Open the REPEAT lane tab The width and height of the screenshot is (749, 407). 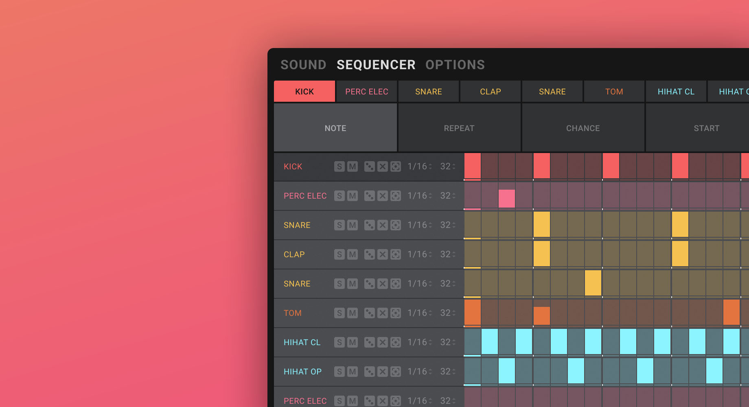point(459,128)
